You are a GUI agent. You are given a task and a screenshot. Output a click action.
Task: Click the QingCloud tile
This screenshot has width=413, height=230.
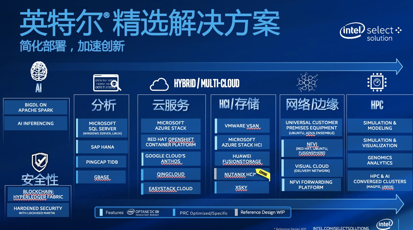(x=171, y=174)
